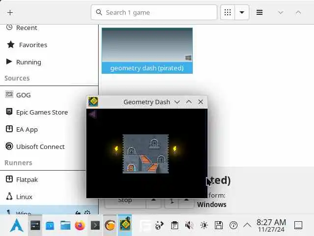The image size is (314, 236).
Task: Click the muted volume tray icon
Action: tap(189, 225)
